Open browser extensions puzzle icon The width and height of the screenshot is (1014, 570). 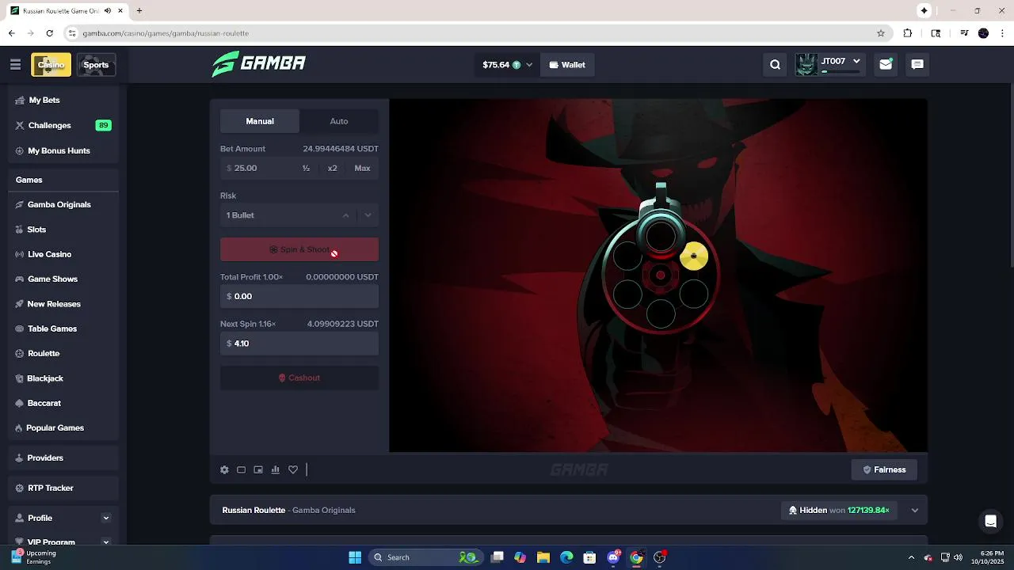[908, 33]
